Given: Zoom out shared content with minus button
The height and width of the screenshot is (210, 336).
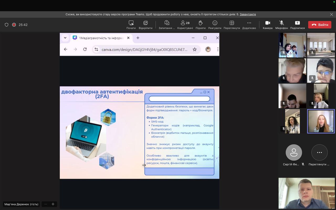Looking at the screenshot, I should tap(46, 204).
